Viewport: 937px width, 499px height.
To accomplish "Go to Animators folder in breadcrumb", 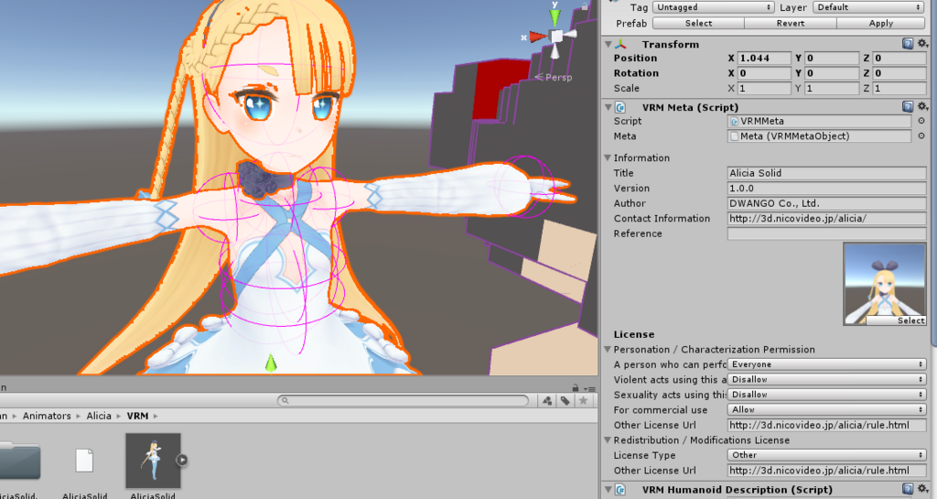I will coord(47,416).
